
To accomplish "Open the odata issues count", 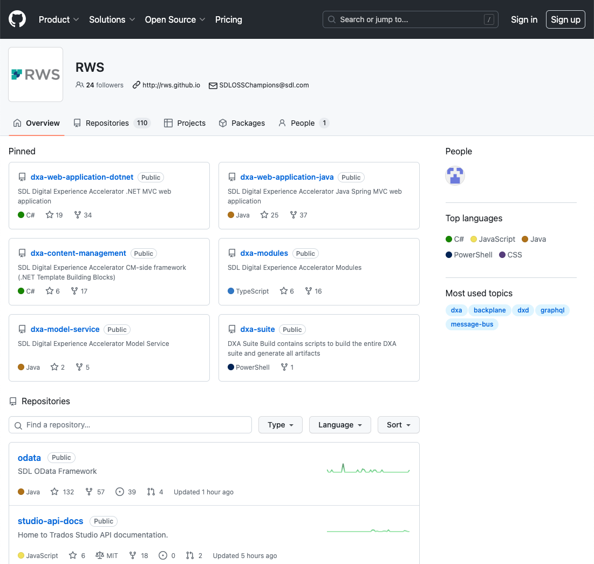I will click(x=126, y=492).
